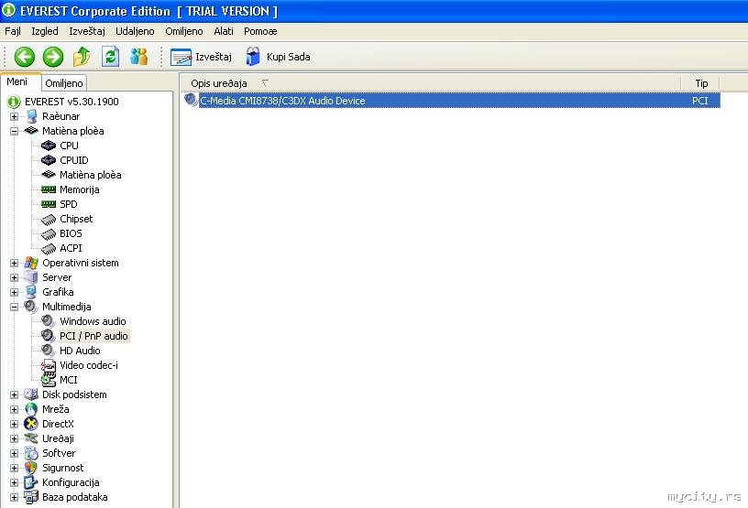Screen dimensions: 748x508
Task: Click the Multimedija speaker icon
Action: tap(31, 307)
